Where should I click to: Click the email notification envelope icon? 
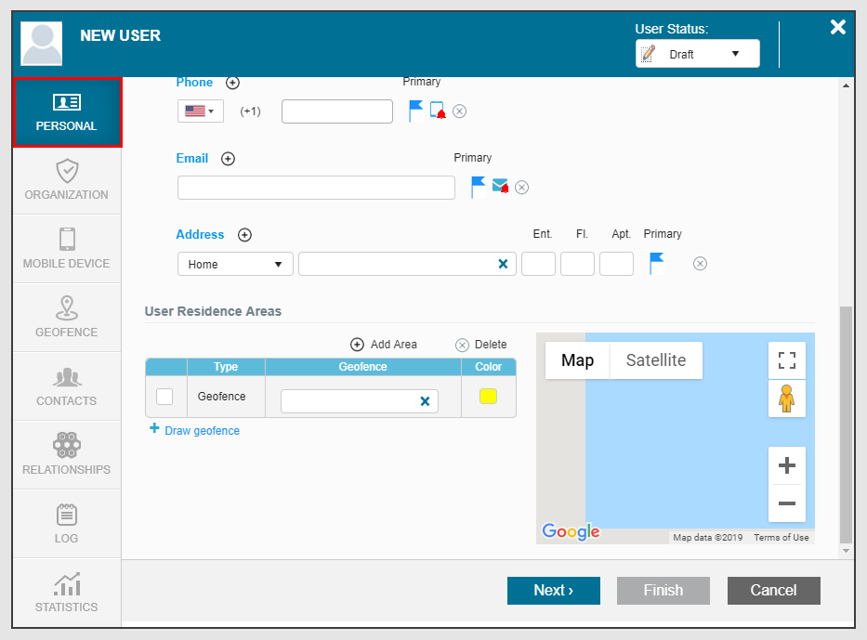pyautogui.click(x=500, y=187)
